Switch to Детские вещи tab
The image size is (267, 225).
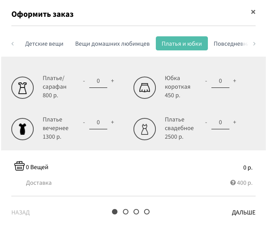(x=44, y=44)
